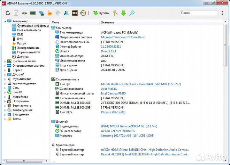Select База данных in the tree
The image size is (230, 165).
coord(21,114)
